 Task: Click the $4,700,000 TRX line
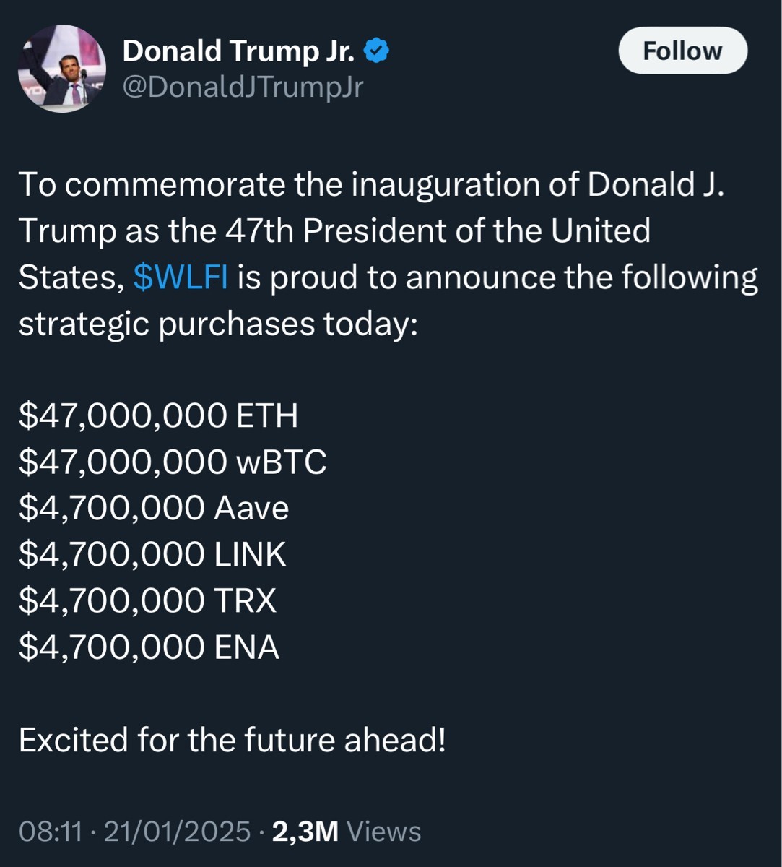tap(147, 601)
